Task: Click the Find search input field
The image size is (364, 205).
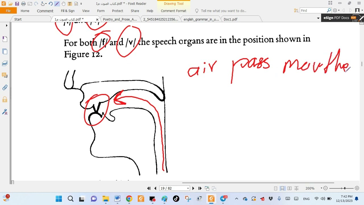Action: click(313, 11)
